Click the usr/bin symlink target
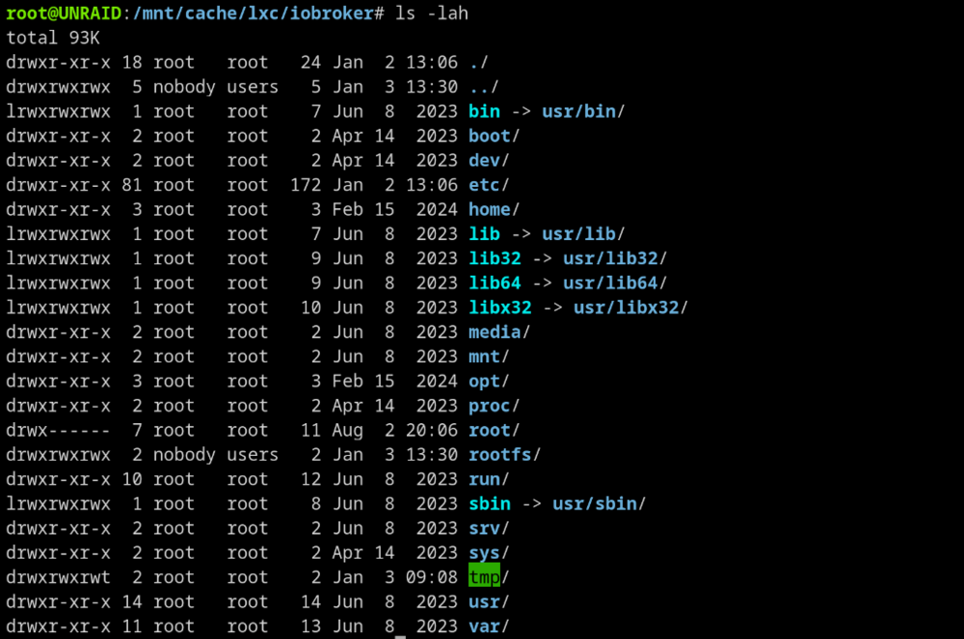 coord(578,111)
